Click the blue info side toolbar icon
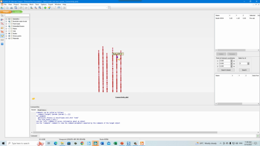Screen dimensions: 260x146 pyautogui.click(x=2, y=44)
